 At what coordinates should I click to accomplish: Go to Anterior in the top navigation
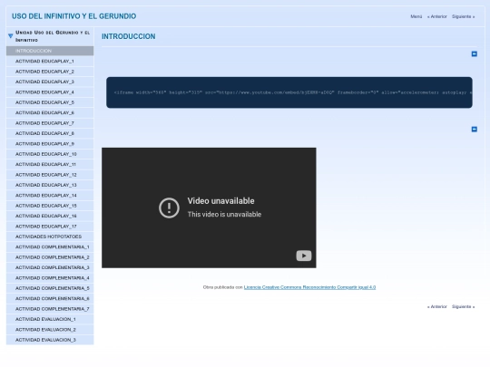click(x=436, y=16)
